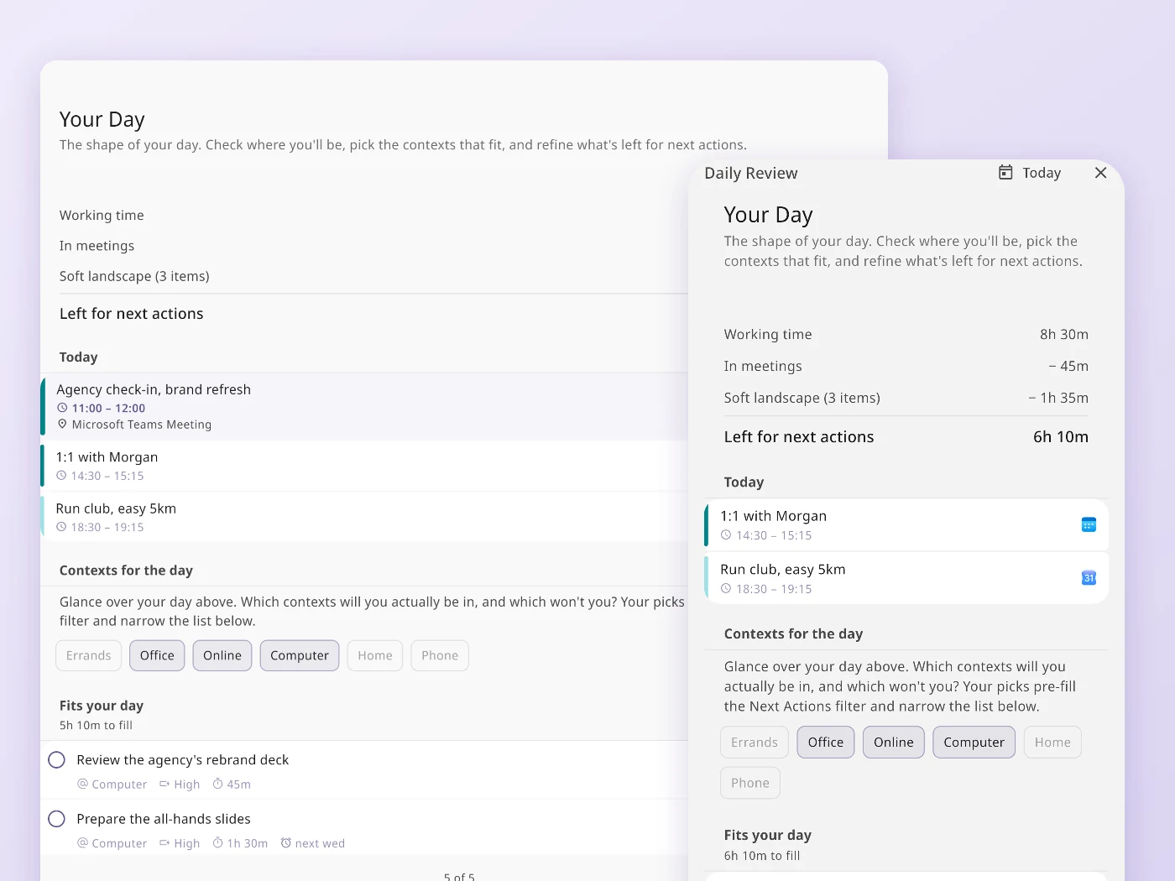Toggle the Office context in Daily Review
This screenshot has height=881, width=1175.
tap(826, 742)
